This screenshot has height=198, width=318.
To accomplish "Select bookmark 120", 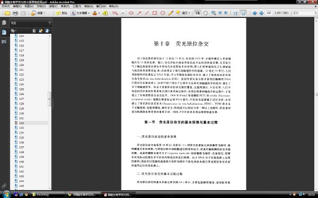I will click(22, 65).
